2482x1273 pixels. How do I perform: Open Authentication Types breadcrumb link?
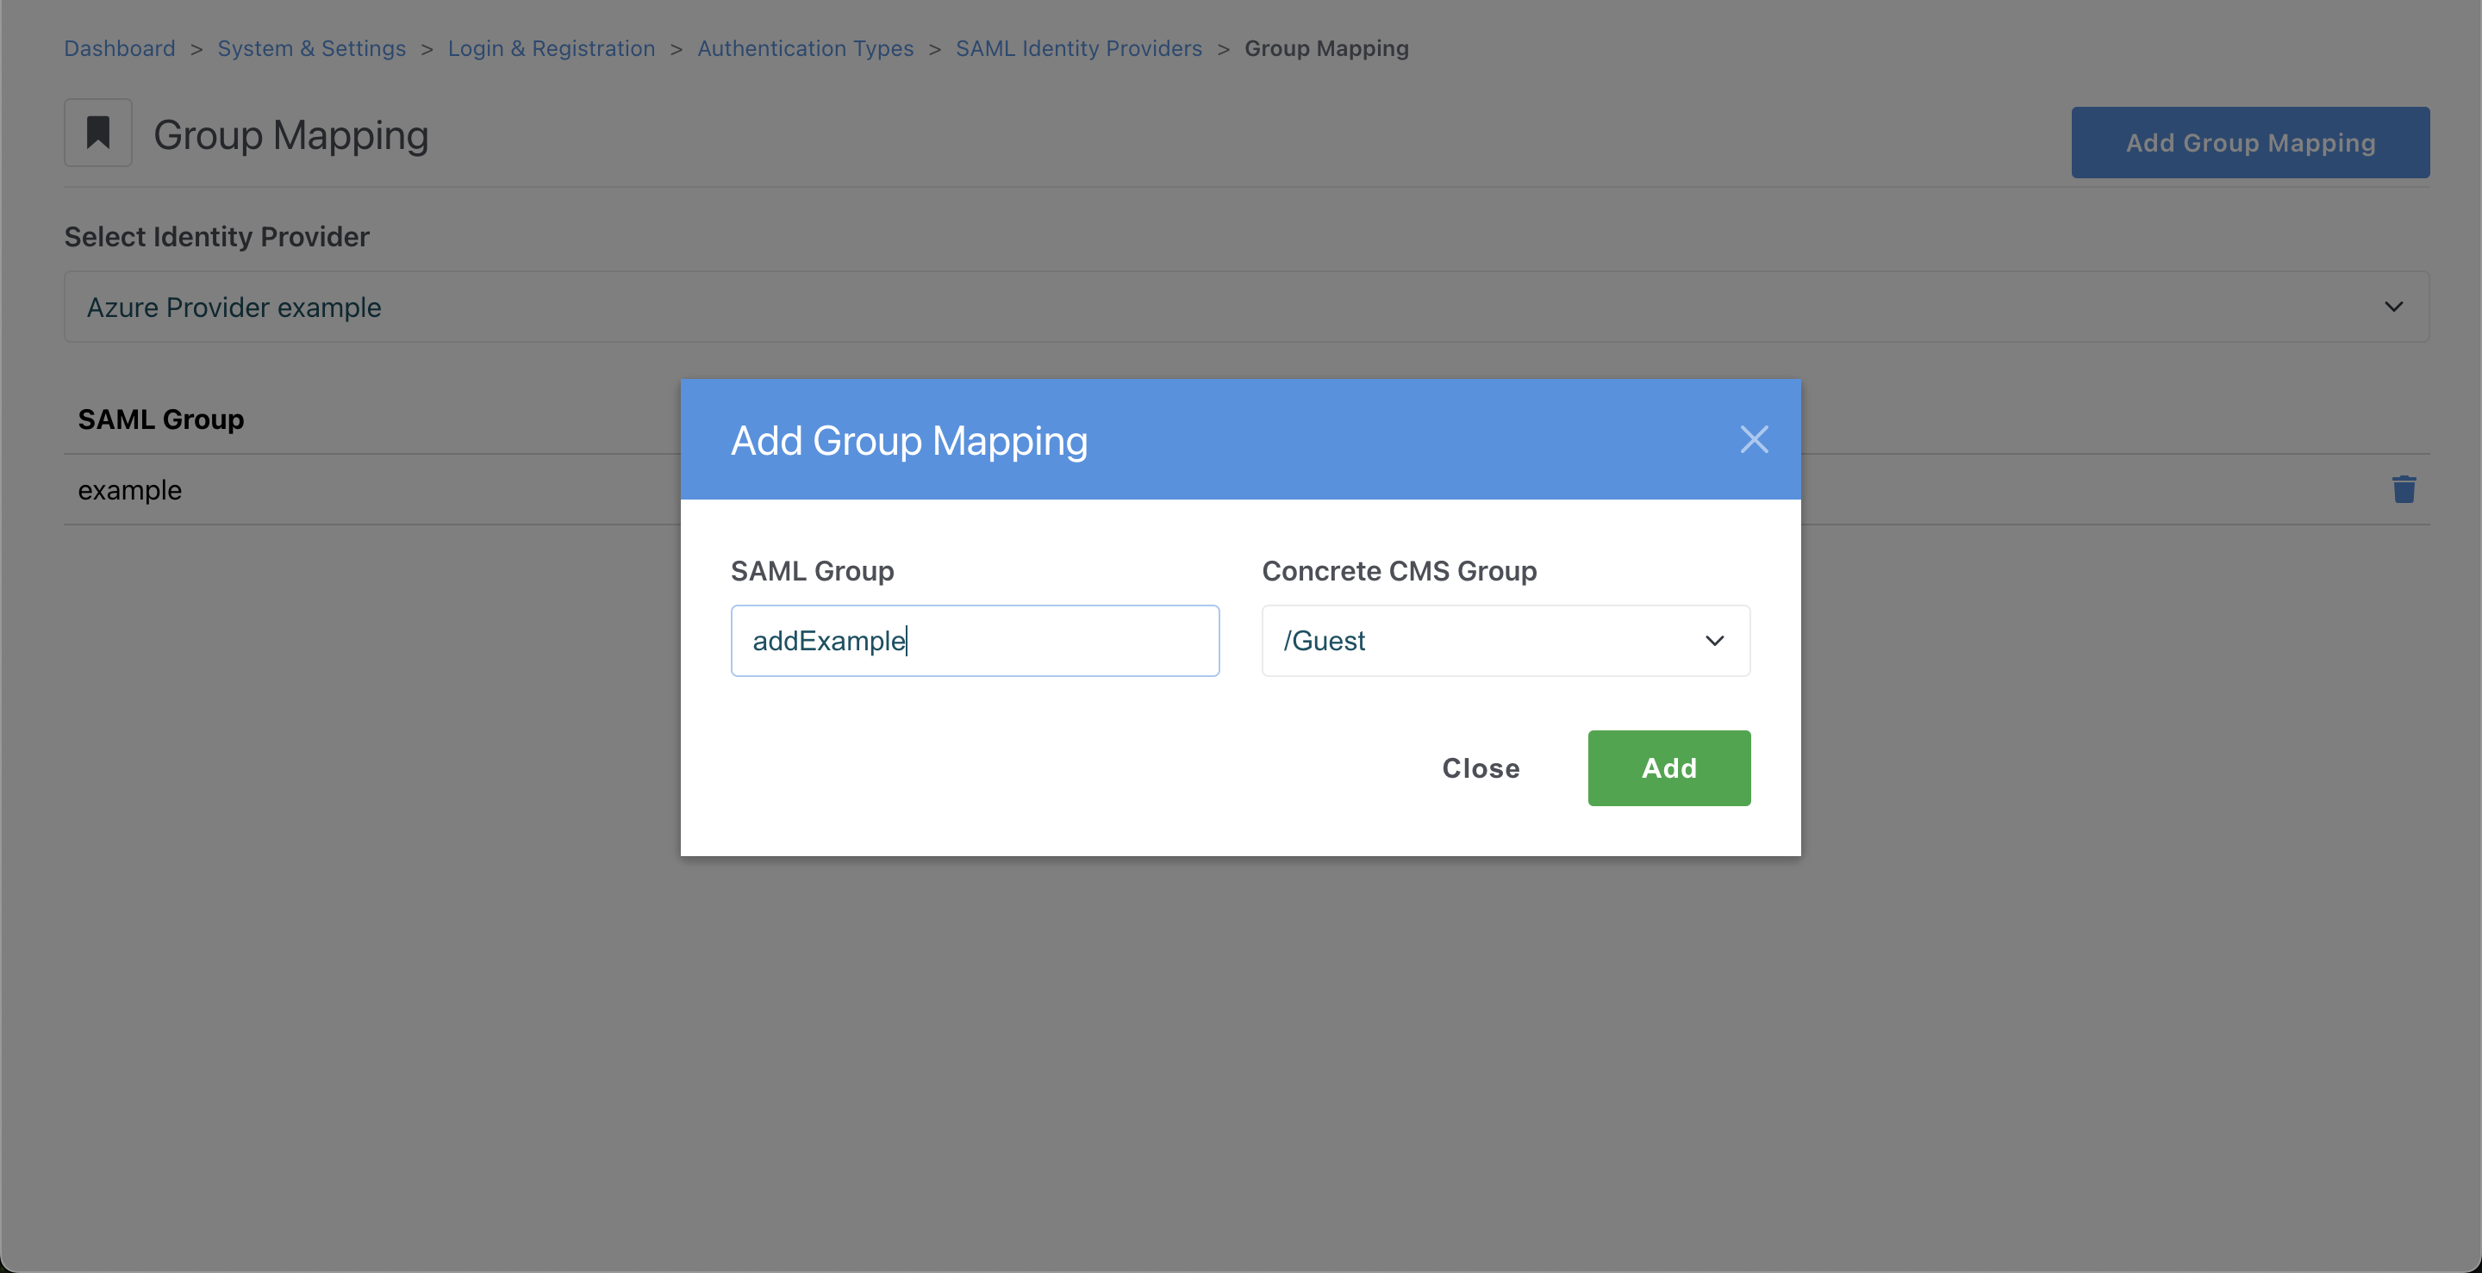pyautogui.click(x=805, y=48)
